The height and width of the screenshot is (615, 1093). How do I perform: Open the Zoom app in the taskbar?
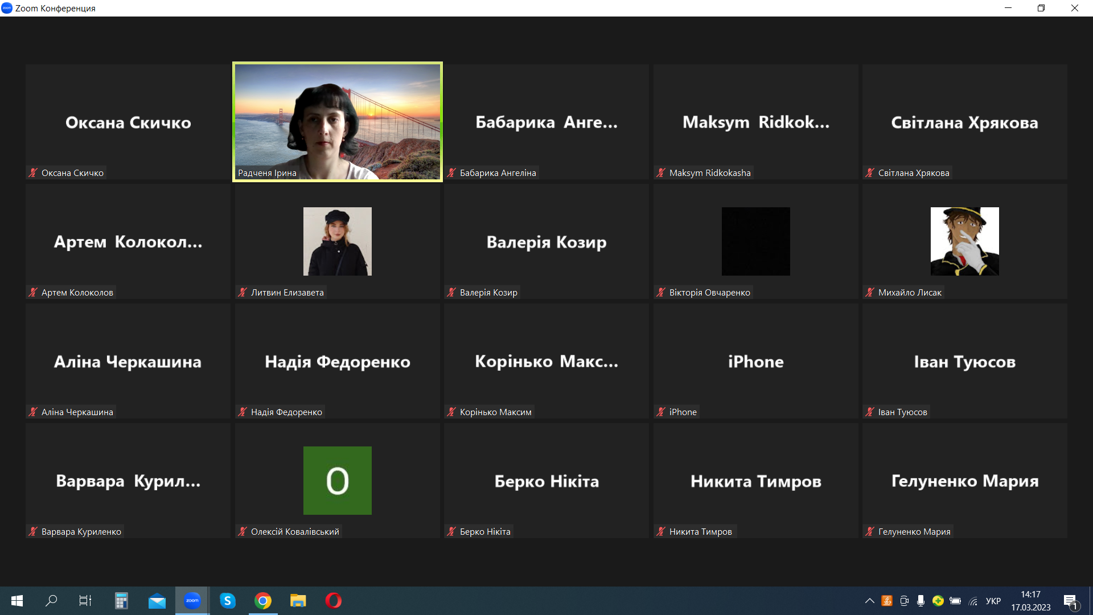pyautogui.click(x=192, y=601)
